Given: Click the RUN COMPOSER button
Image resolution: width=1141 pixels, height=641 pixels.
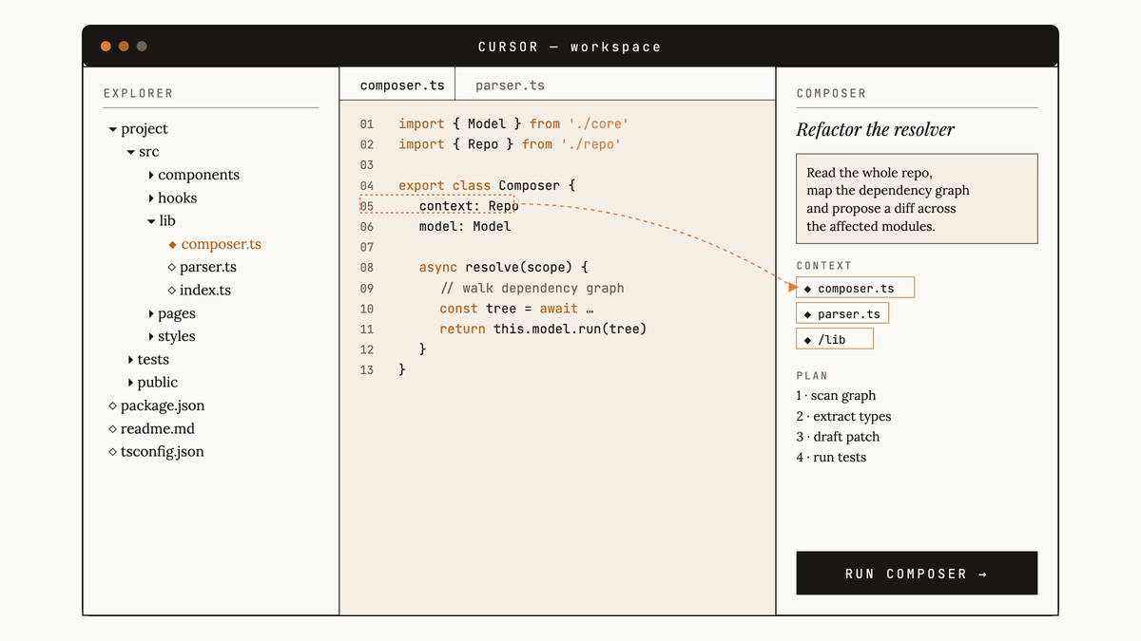Looking at the screenshot, I should click(917, 574).
